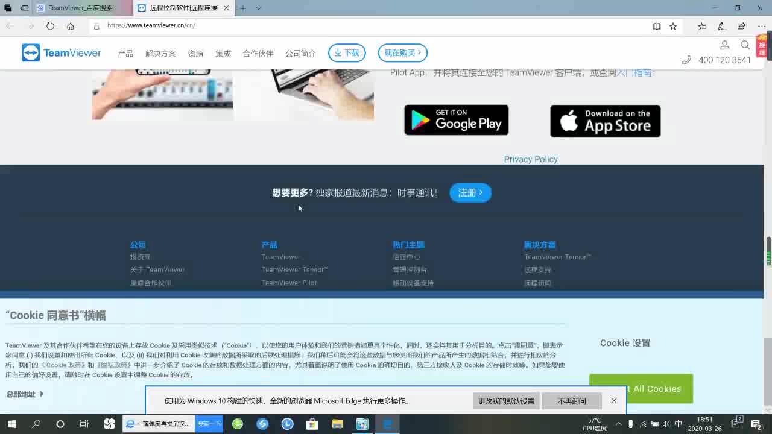Click 不再询问 button
Image resolution: width=772 pixels, height=434 pixels.
[572, 401]
